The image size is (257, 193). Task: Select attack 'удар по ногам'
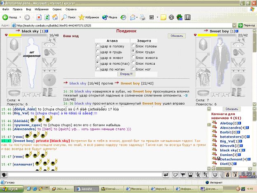coord(98,68)
